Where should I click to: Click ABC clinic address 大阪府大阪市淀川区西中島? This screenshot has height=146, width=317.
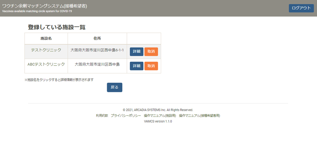point(97,64)
